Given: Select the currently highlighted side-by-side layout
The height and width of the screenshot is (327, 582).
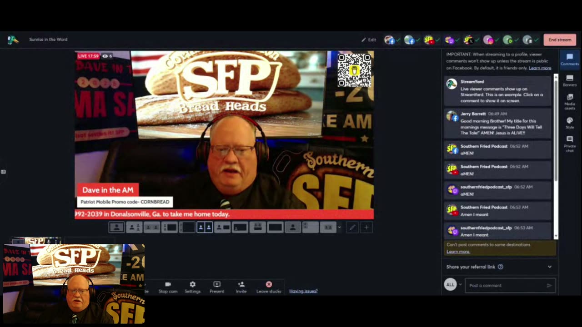Looking at the screenshot, I should 205,227.
